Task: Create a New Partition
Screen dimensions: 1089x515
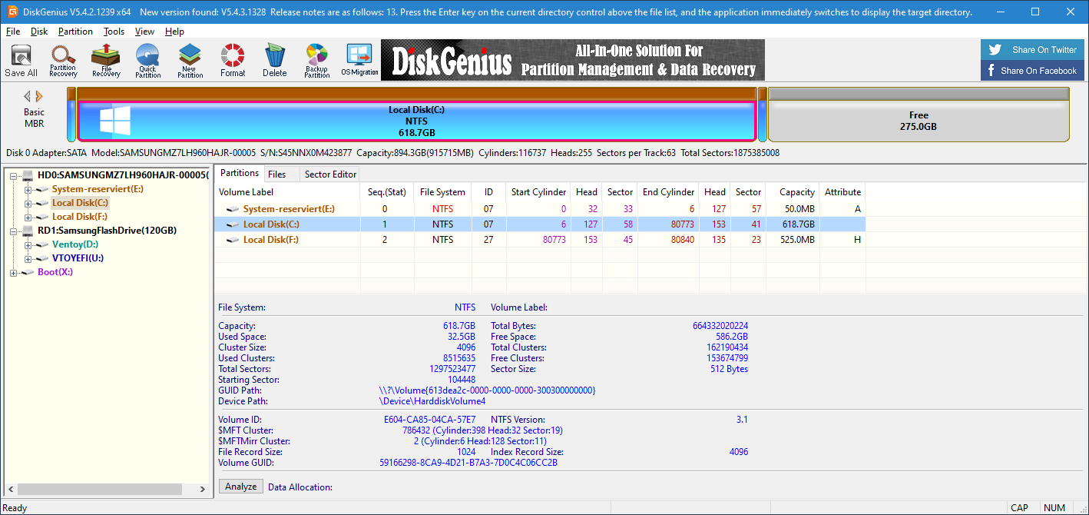Action: 190,61
